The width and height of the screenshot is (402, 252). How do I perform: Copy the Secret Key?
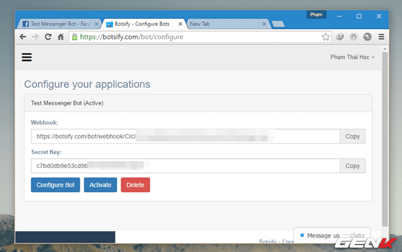coord(352,165)
